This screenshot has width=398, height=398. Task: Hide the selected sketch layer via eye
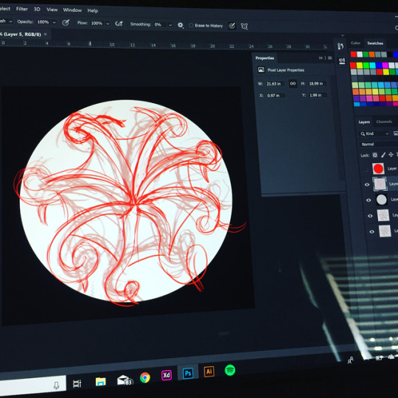(x=367, y=184)
